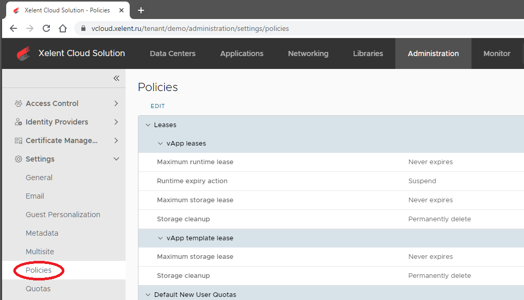524x300 pixels.
Task: Click the Xelent Cloud Solution title text
Action: click(81, 53)
